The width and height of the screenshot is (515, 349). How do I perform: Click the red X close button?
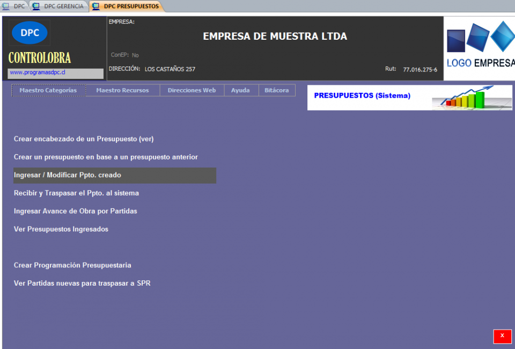502,336
